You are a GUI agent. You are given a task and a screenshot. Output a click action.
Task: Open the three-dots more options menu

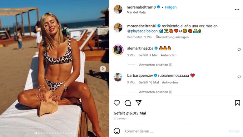[x=237, y=9]
